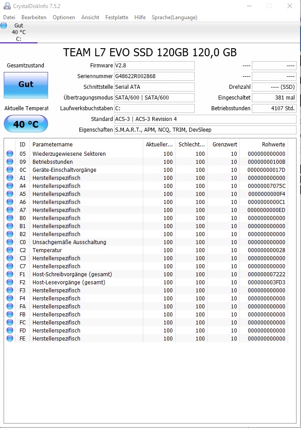The height and width of the screenshot is (428, 301).
Task: Click the Aktueller... column header
Action: [159, 145]
